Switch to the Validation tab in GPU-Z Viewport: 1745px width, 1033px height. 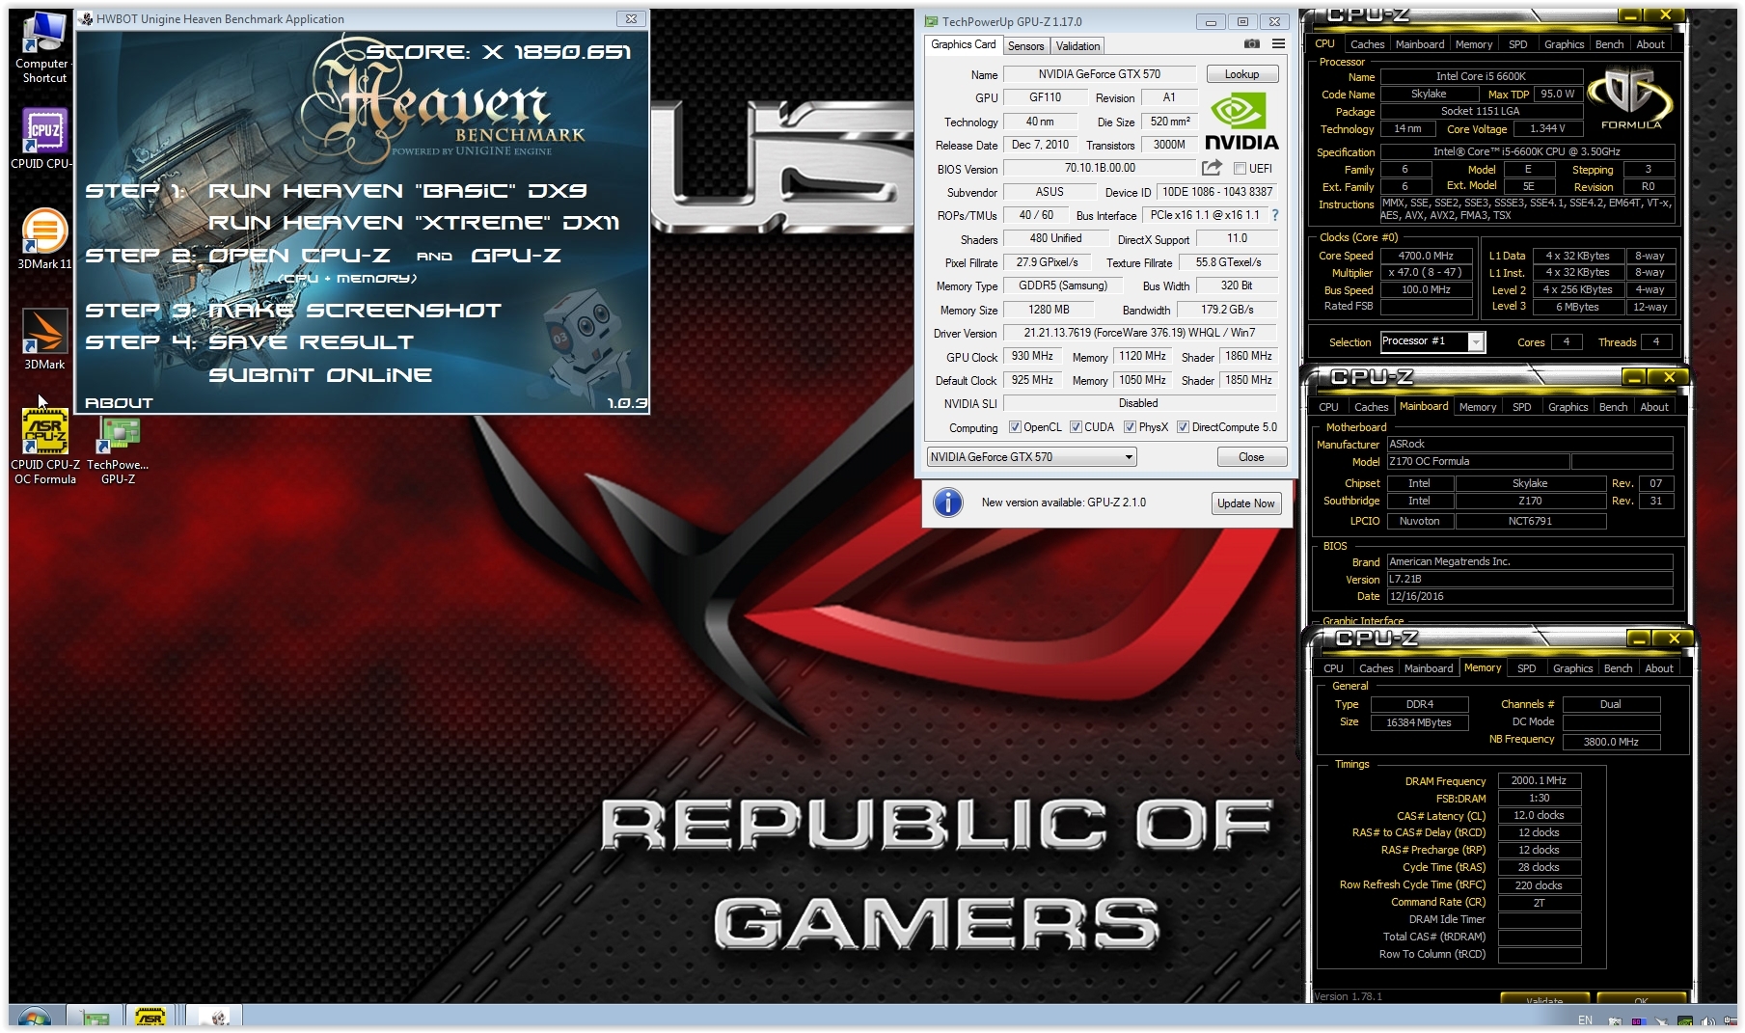pos(1077,46)
